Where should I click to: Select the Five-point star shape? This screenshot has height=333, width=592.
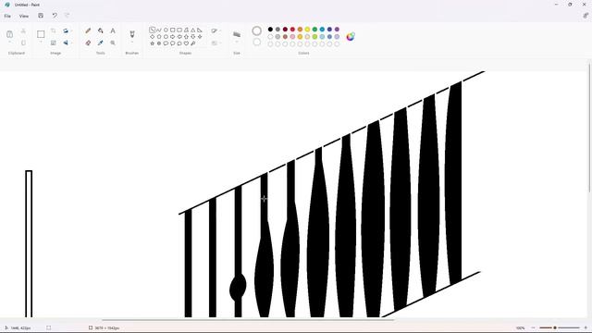coord(152,43)
